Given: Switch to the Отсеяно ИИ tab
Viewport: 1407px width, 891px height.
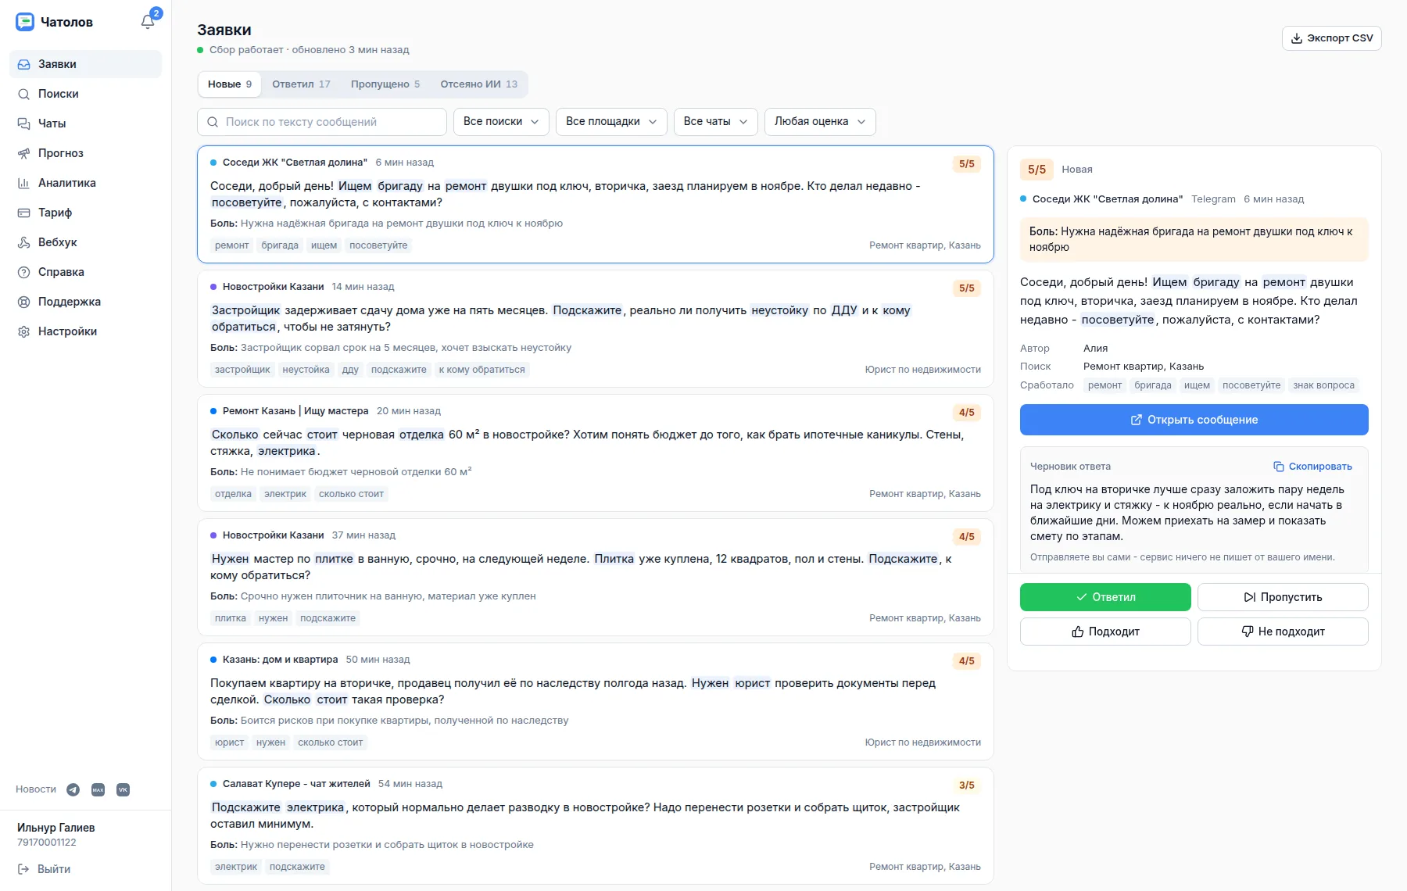Looking at the screenshot, I should (x=478, y=84).
